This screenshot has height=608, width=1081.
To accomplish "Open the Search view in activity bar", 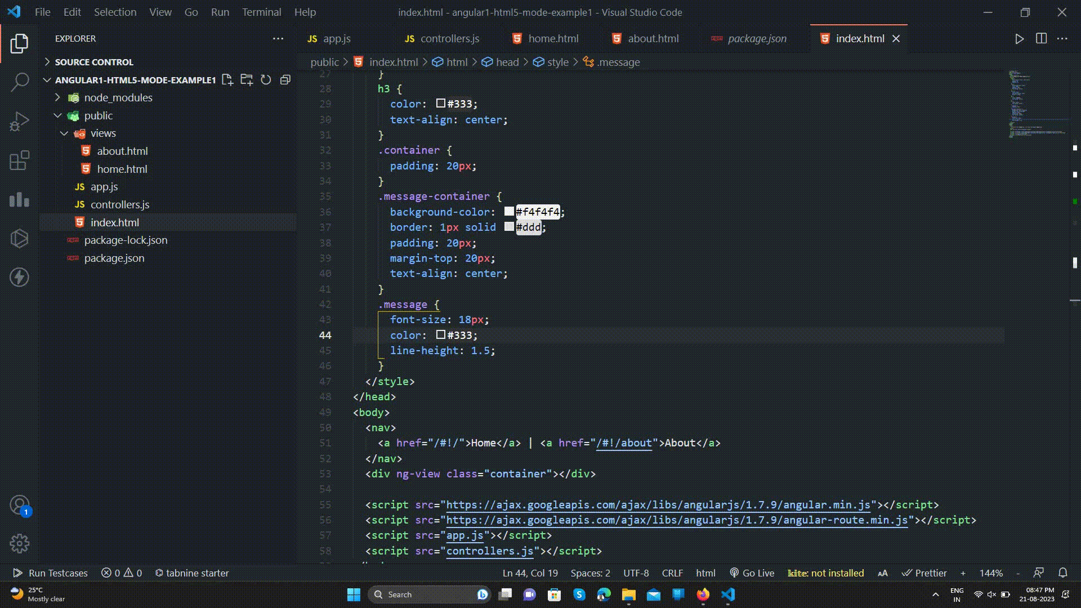I will 20,82.
